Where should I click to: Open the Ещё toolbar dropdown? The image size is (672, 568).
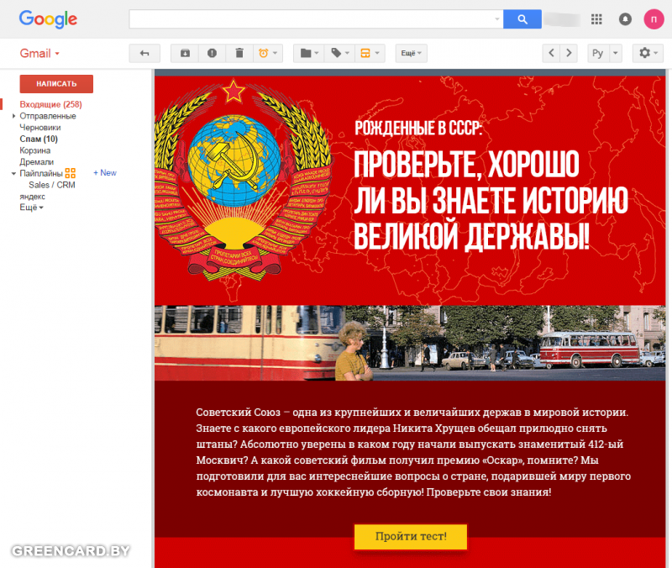[x=411, y=53]
